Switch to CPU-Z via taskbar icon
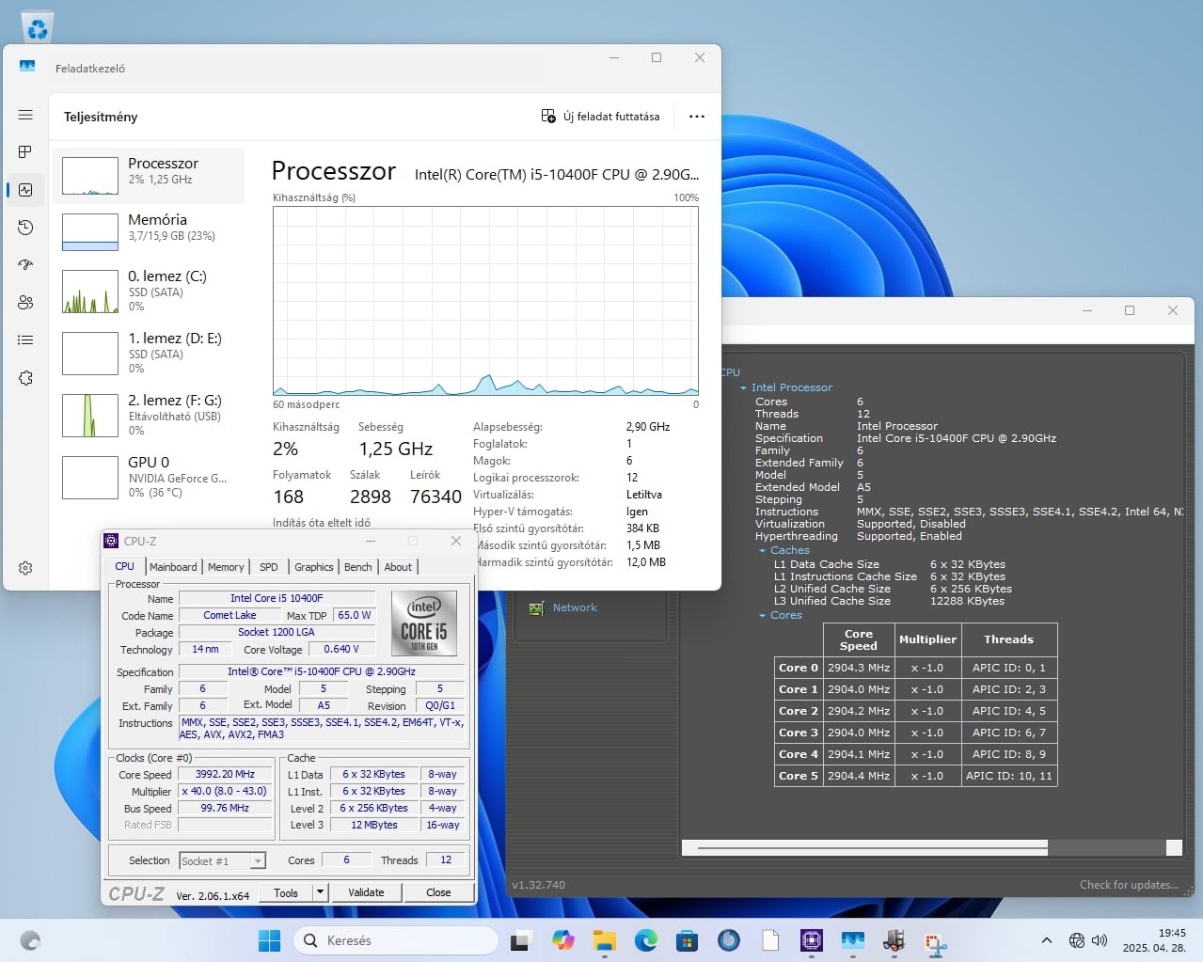The height and width of the screenshot is (962, 1203). [811, 940]
